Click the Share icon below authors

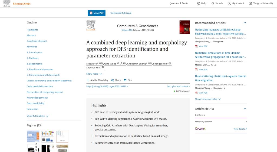coord(112,80)
